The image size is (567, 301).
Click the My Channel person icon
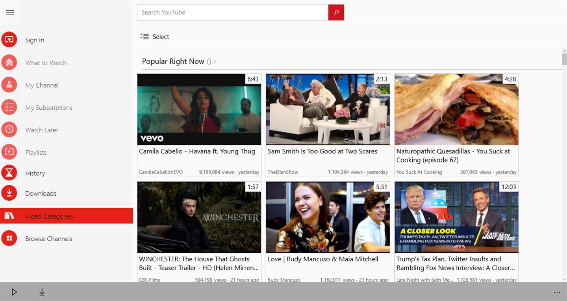pos(9,85)
